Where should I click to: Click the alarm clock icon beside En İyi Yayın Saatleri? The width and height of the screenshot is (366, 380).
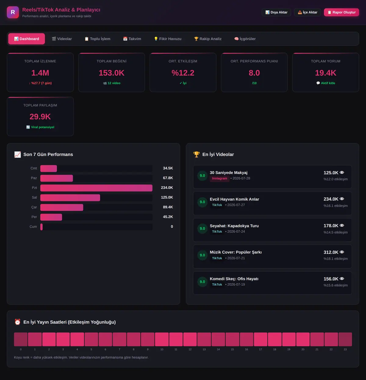click(18, 322)
